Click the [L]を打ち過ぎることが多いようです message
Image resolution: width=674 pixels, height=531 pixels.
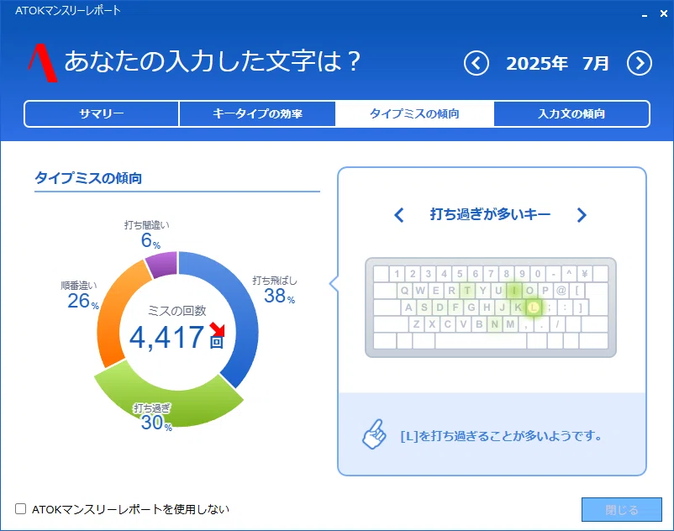501,436
